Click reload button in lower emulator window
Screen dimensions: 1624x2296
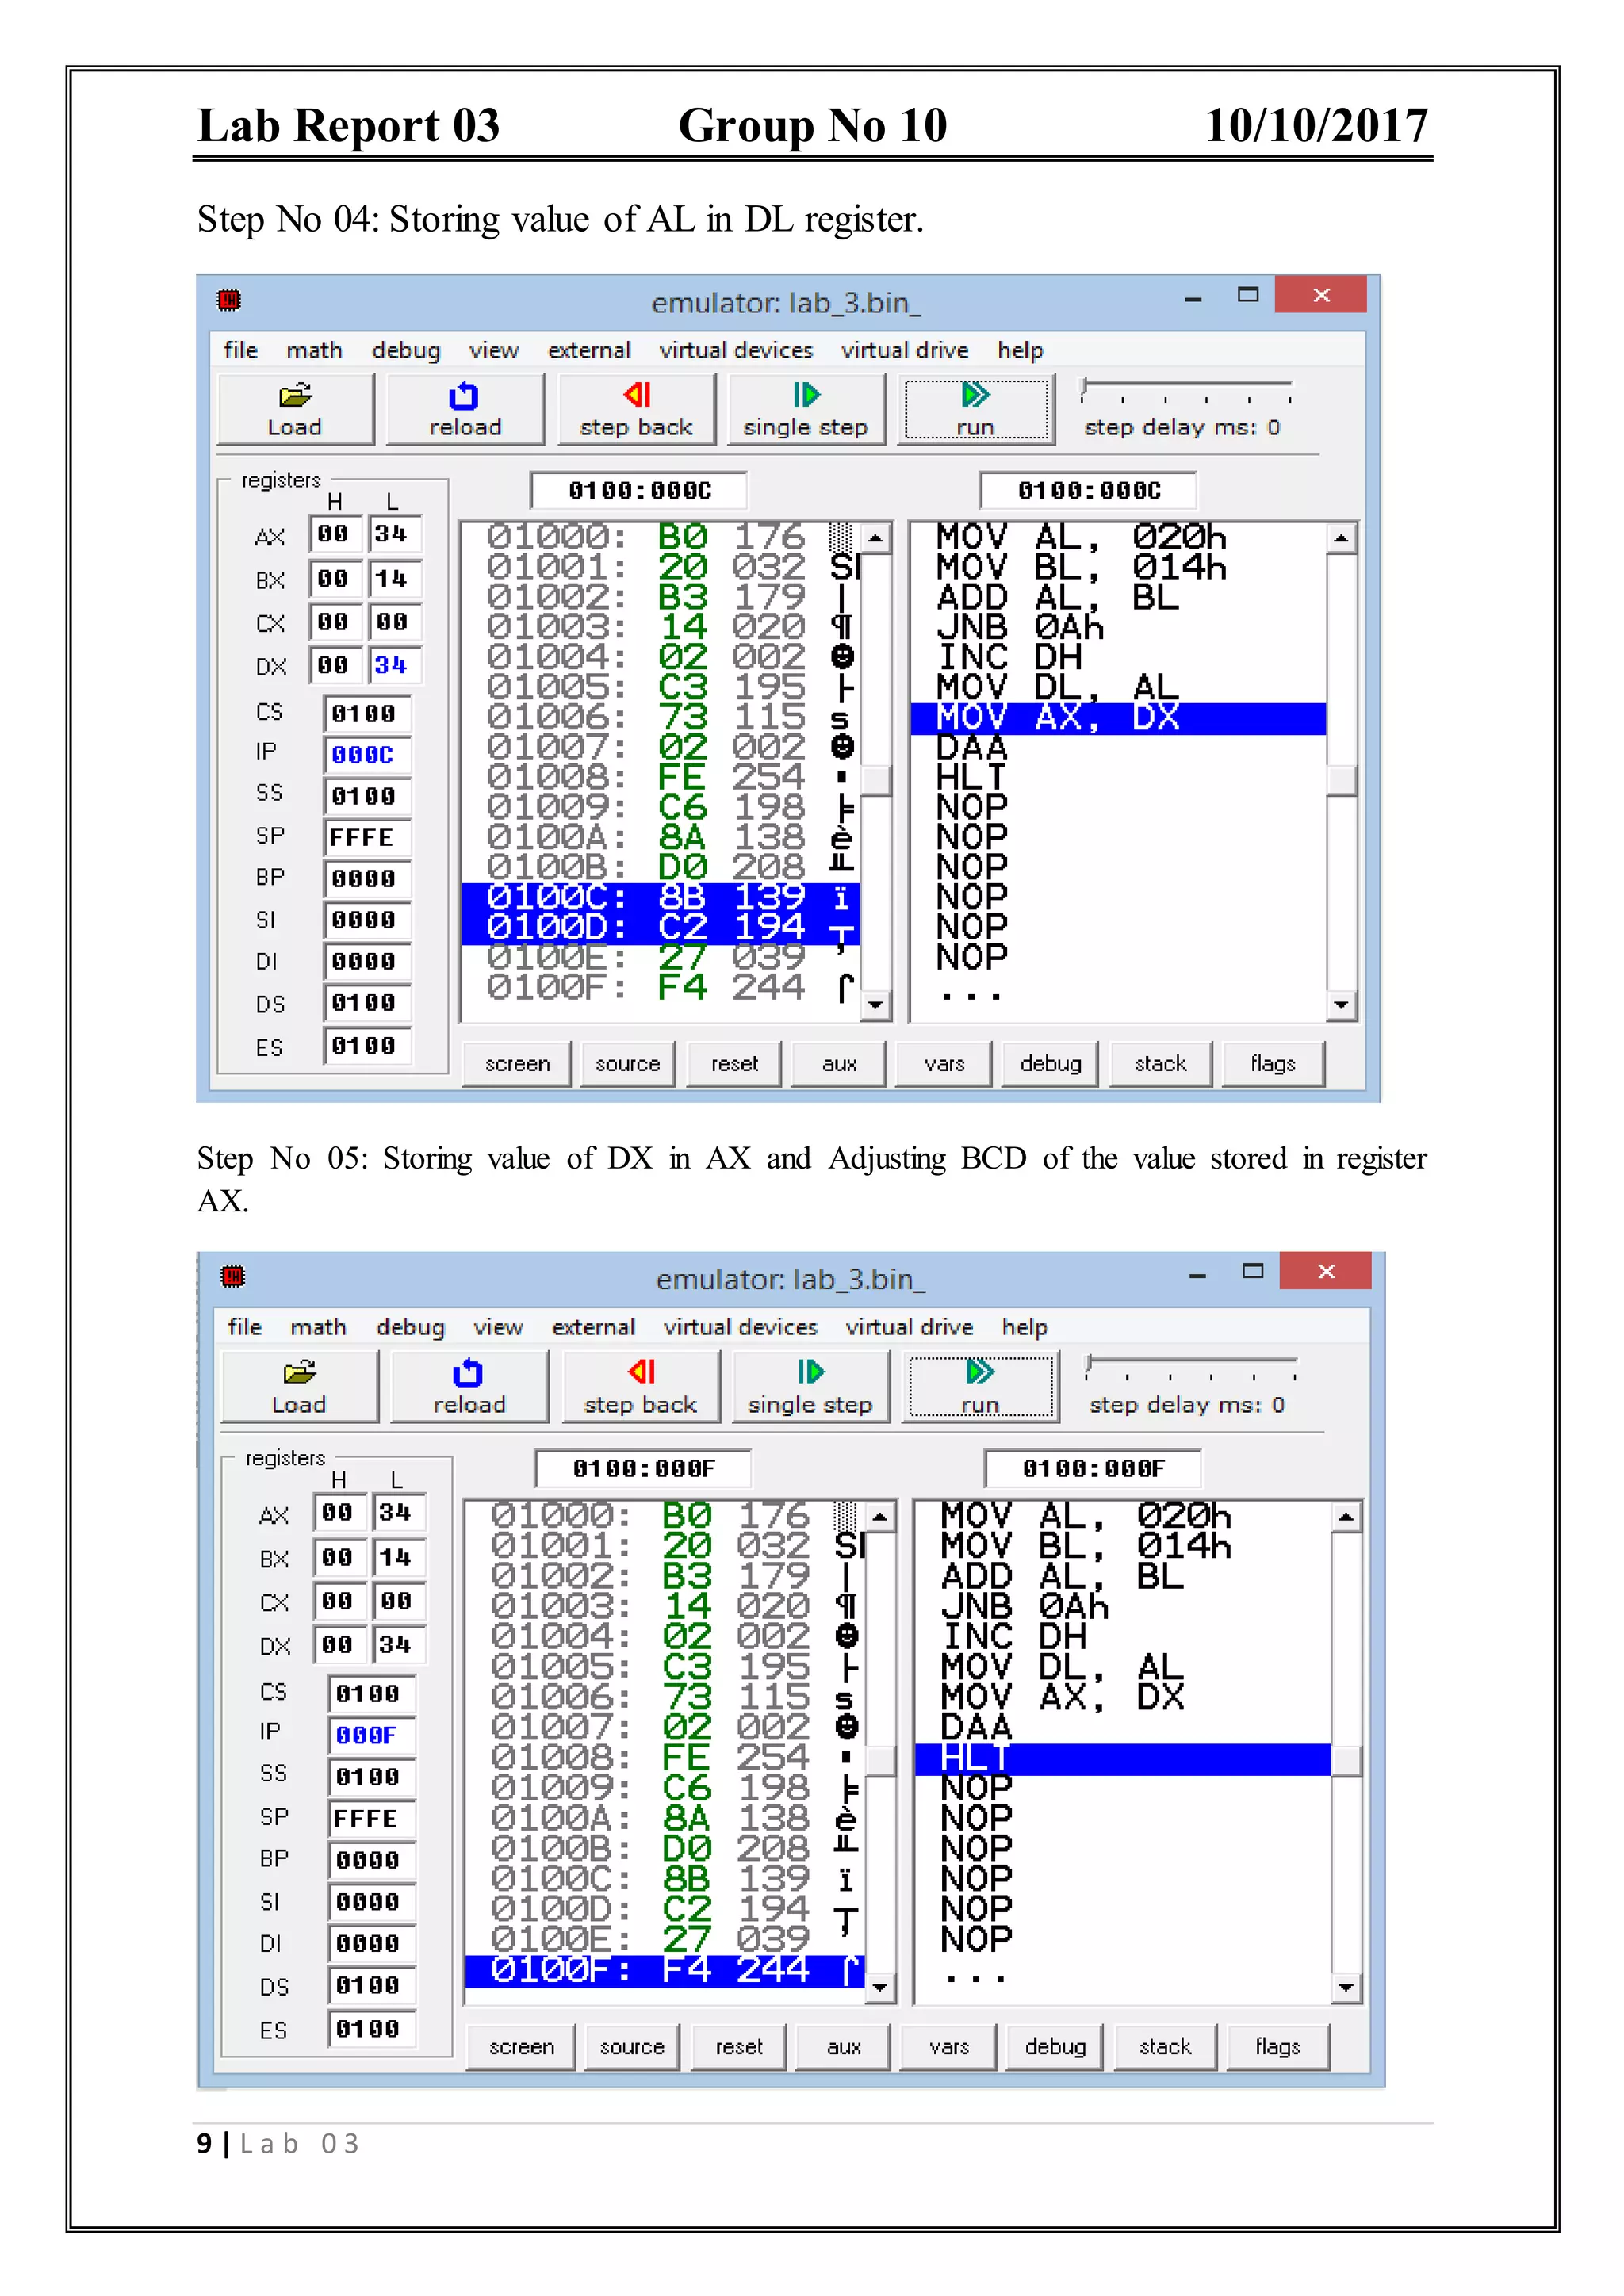point(469,1387)
